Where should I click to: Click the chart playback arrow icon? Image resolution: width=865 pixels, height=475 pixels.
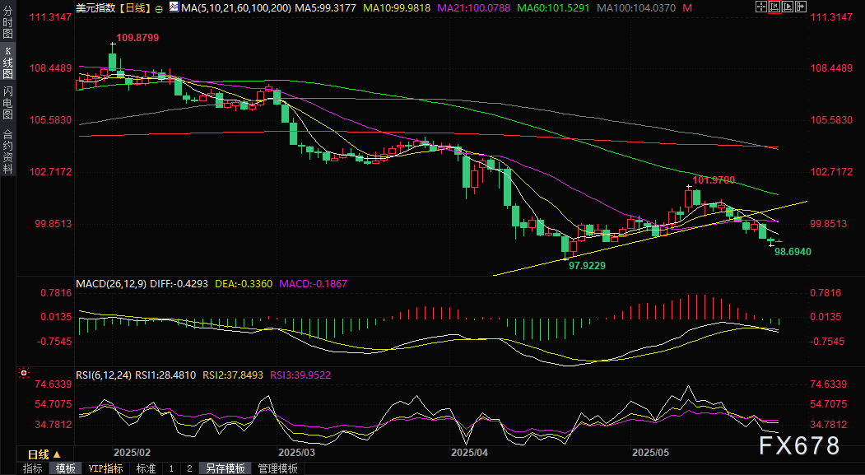(788, 7)
